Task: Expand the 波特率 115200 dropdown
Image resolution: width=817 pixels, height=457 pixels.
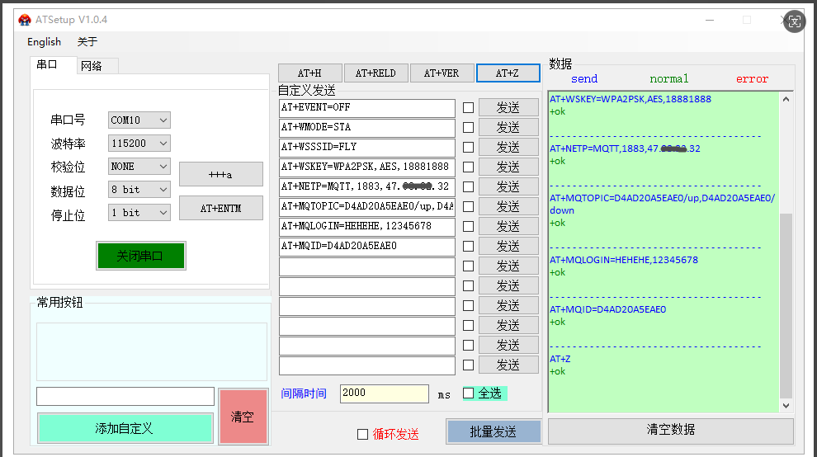Action: tap(139, 144)
